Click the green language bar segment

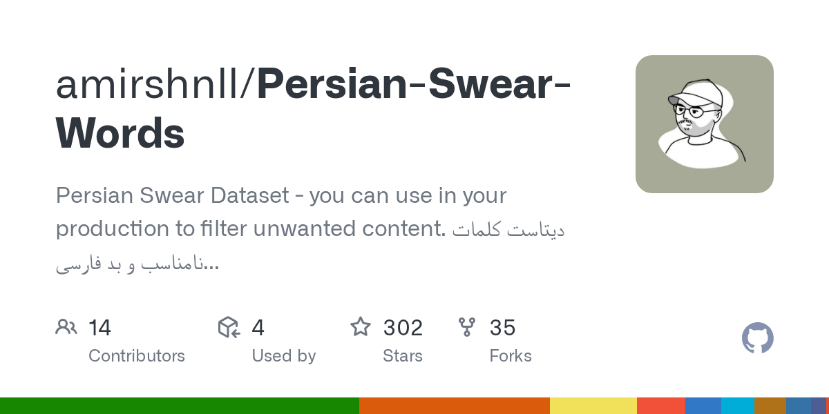pos(180,406)
